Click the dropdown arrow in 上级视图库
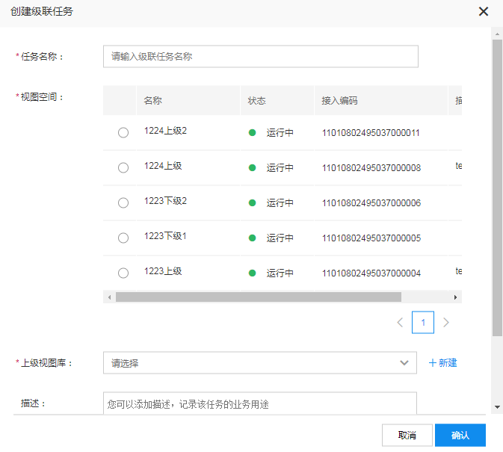Viewport: 503px width, 452px height. [405, 363]
